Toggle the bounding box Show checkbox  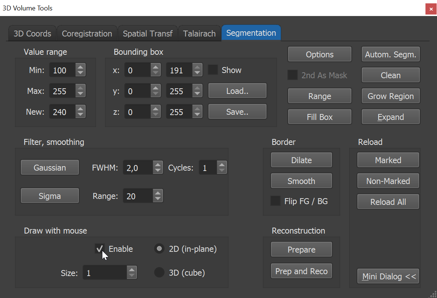pos(213,70)
